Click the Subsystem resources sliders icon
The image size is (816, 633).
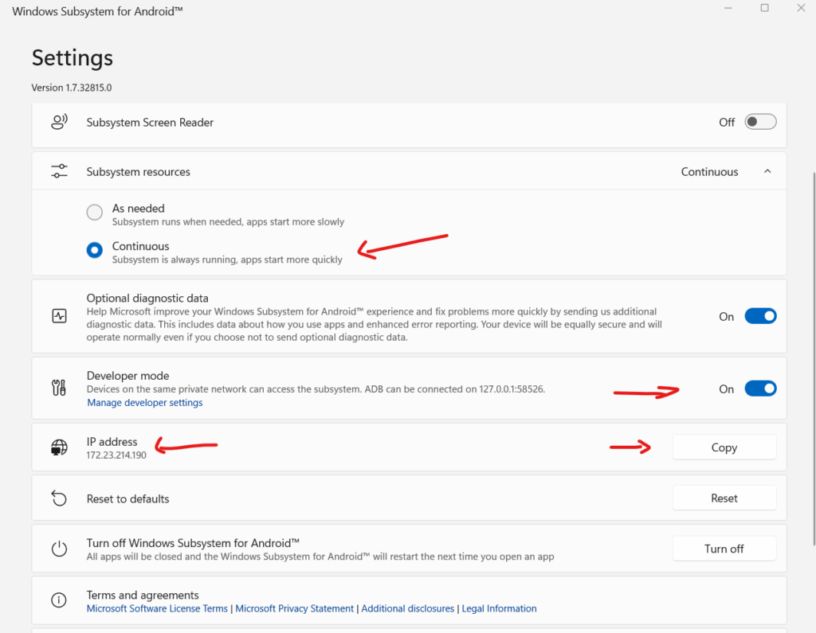coord(59,171)
